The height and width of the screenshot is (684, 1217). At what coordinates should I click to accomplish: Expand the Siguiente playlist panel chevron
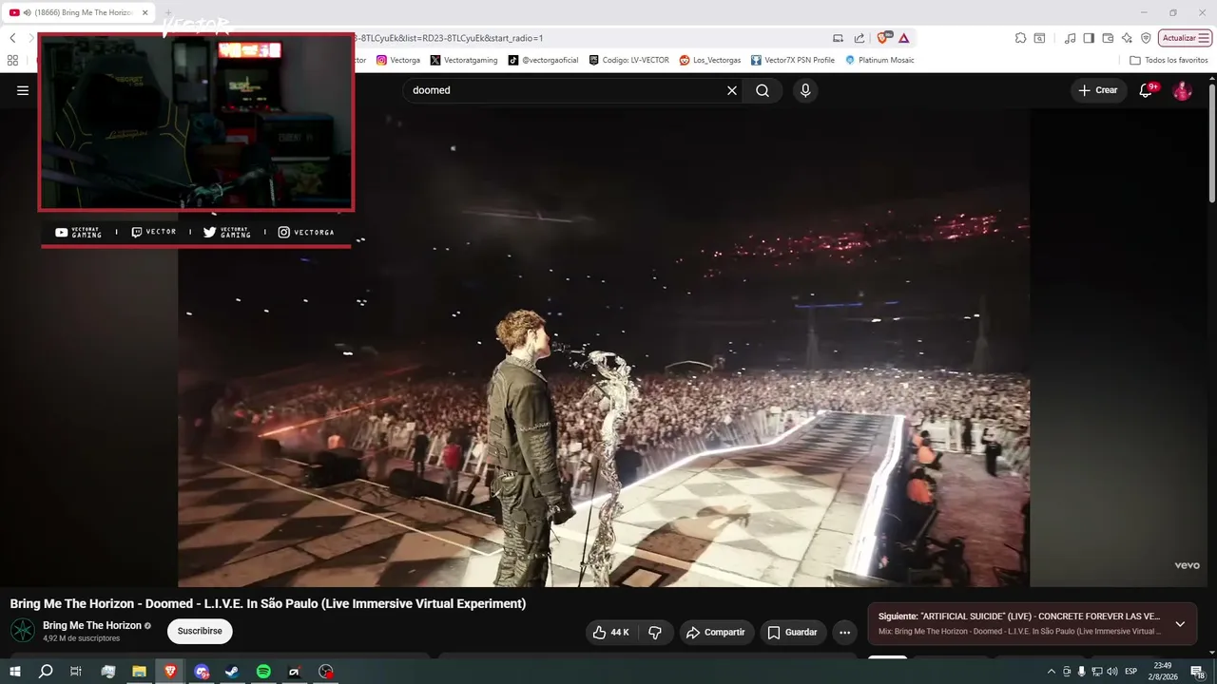1180,624
